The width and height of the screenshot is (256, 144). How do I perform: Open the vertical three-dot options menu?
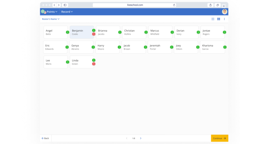pos(224,19)
